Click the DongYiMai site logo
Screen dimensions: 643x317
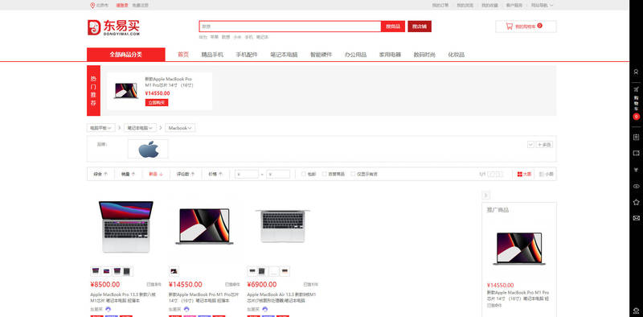[113, 27]
